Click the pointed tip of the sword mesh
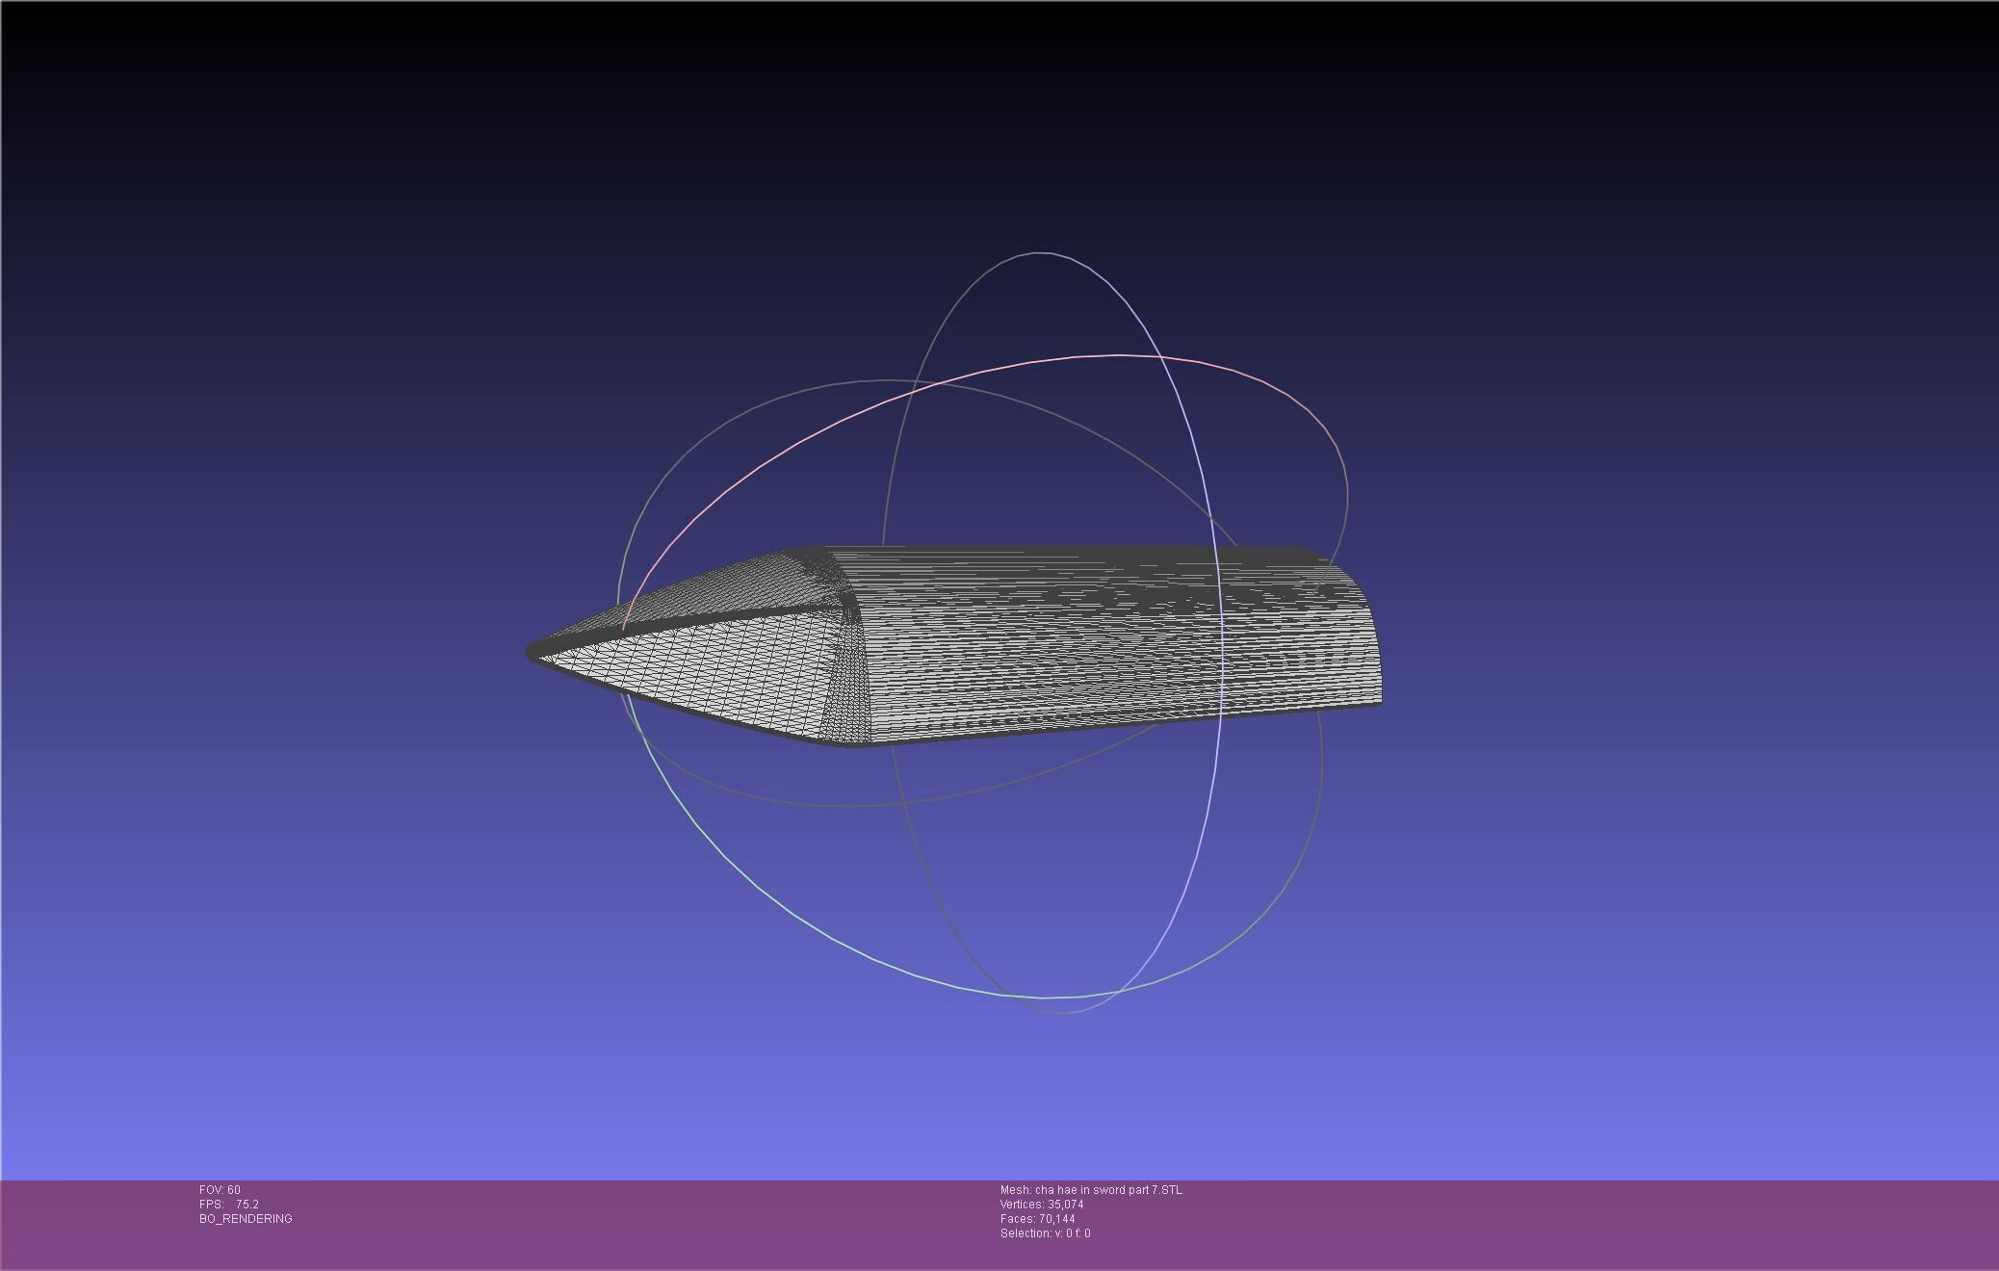 coord(532,653)
